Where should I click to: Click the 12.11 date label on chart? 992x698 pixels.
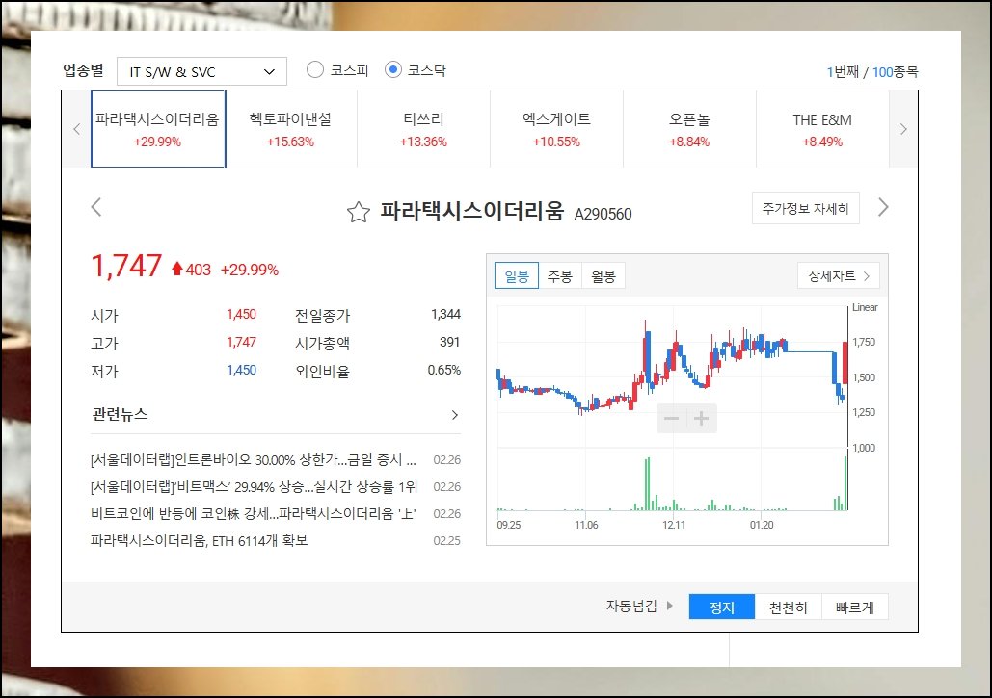[674, 525]
